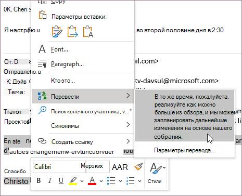Image resolution: width=242 pixels, height=196 pixels.
Task: Click the search magnifier icon
Action: tap(42, 110)
